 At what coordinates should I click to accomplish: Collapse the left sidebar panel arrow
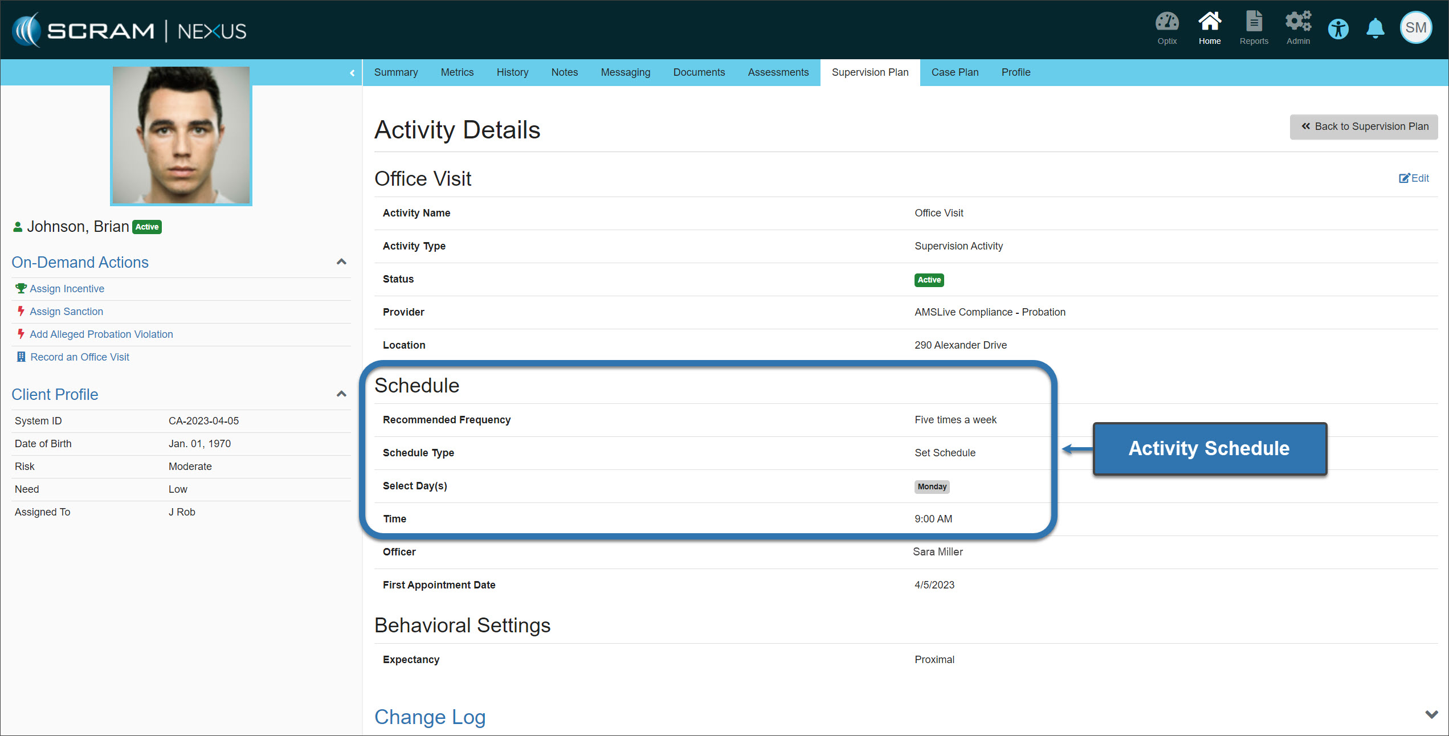(352, 73)
